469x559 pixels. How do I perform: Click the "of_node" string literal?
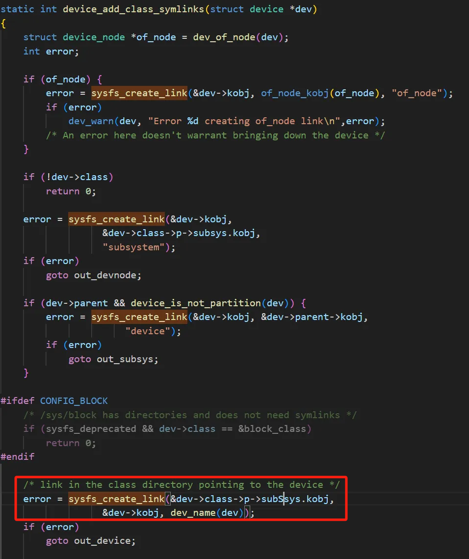pyautogui.click(x=417, y=93)
